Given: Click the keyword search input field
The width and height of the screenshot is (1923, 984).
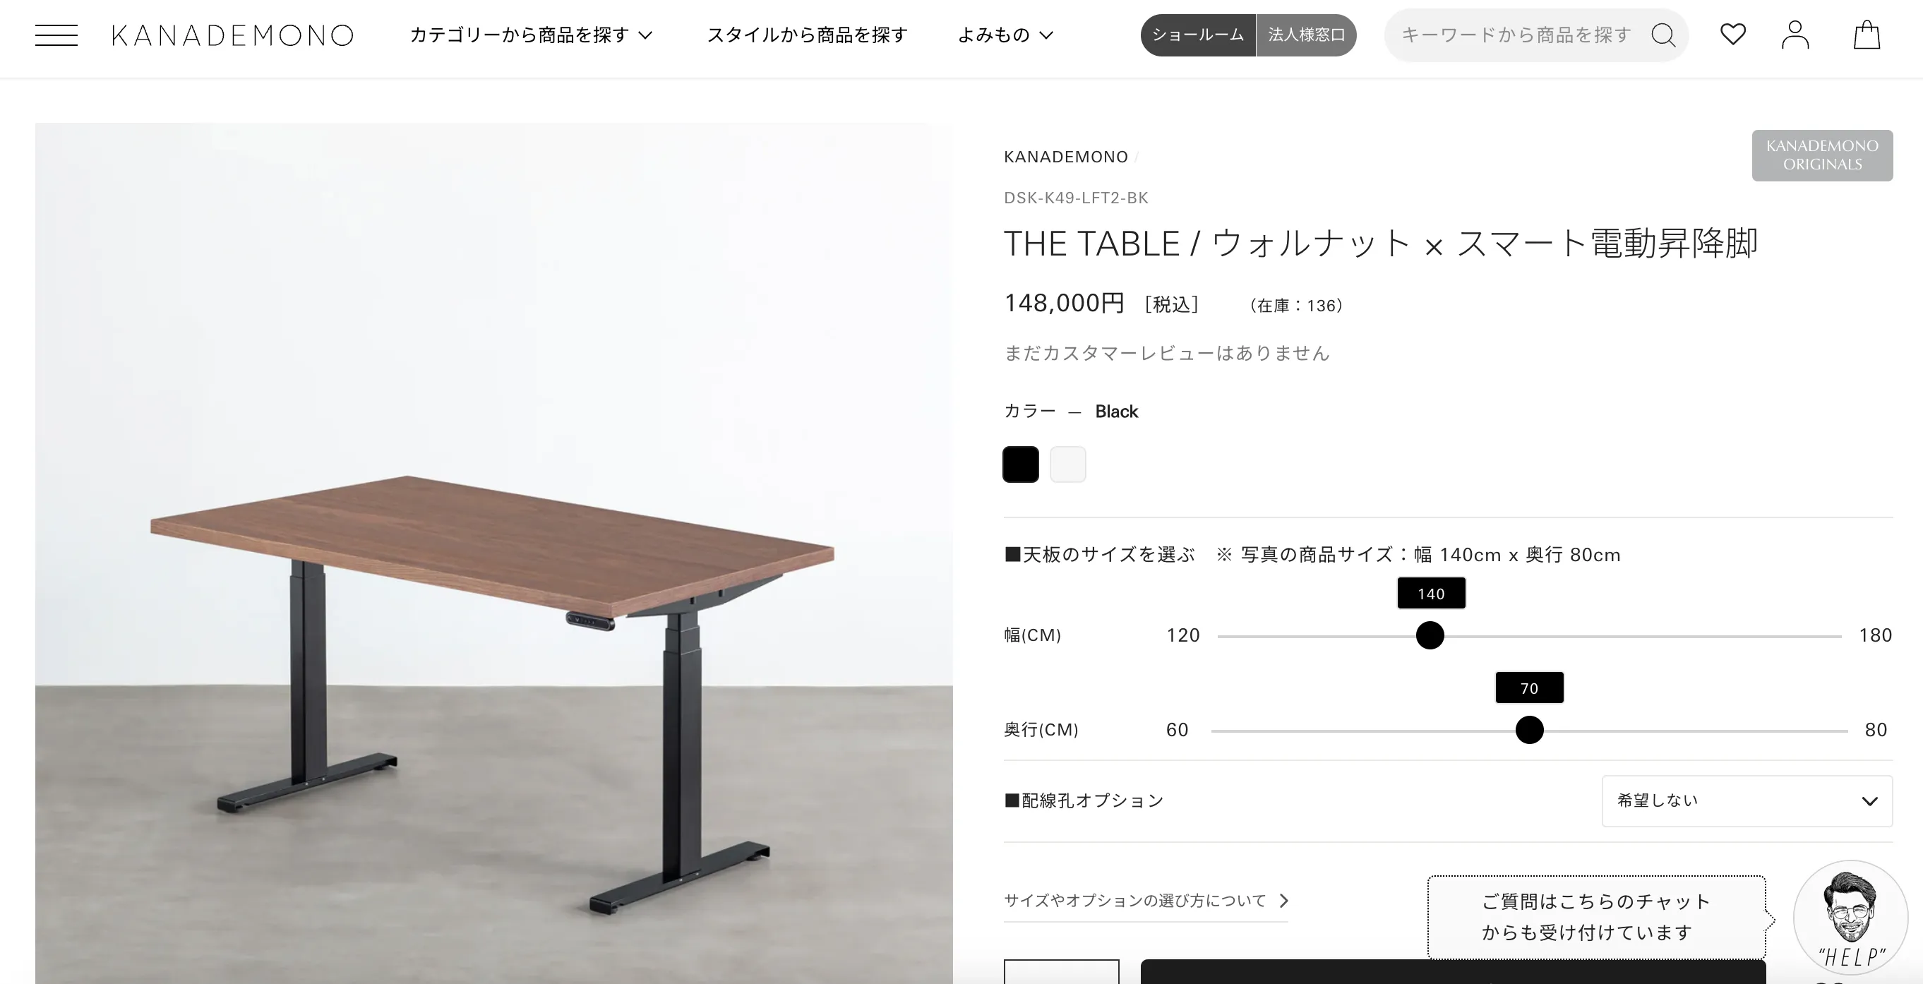Looking at the screenshot, I should [1518, 35].
